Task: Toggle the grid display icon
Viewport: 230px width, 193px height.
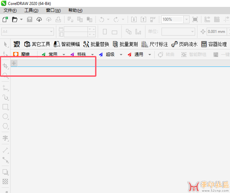Action: pyautogui.click(x=217, y=19)
